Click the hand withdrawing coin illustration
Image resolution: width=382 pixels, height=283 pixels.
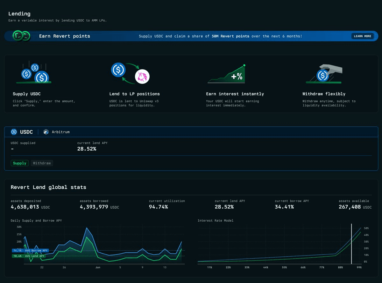pyautogui.click(x=324, y=74)
